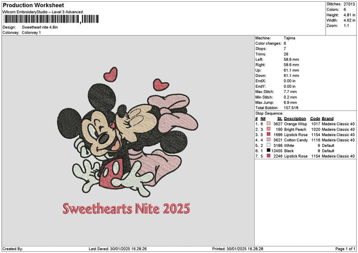The height and width of the screenshot is (253, 358).
Task: Click the Max Jump value '6.9 mm'
Action: click(x=290, y=103)
